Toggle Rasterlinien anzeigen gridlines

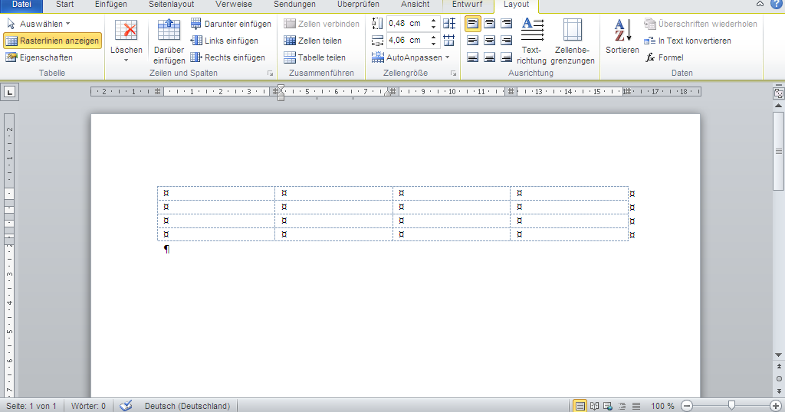(x=53, y=41)
